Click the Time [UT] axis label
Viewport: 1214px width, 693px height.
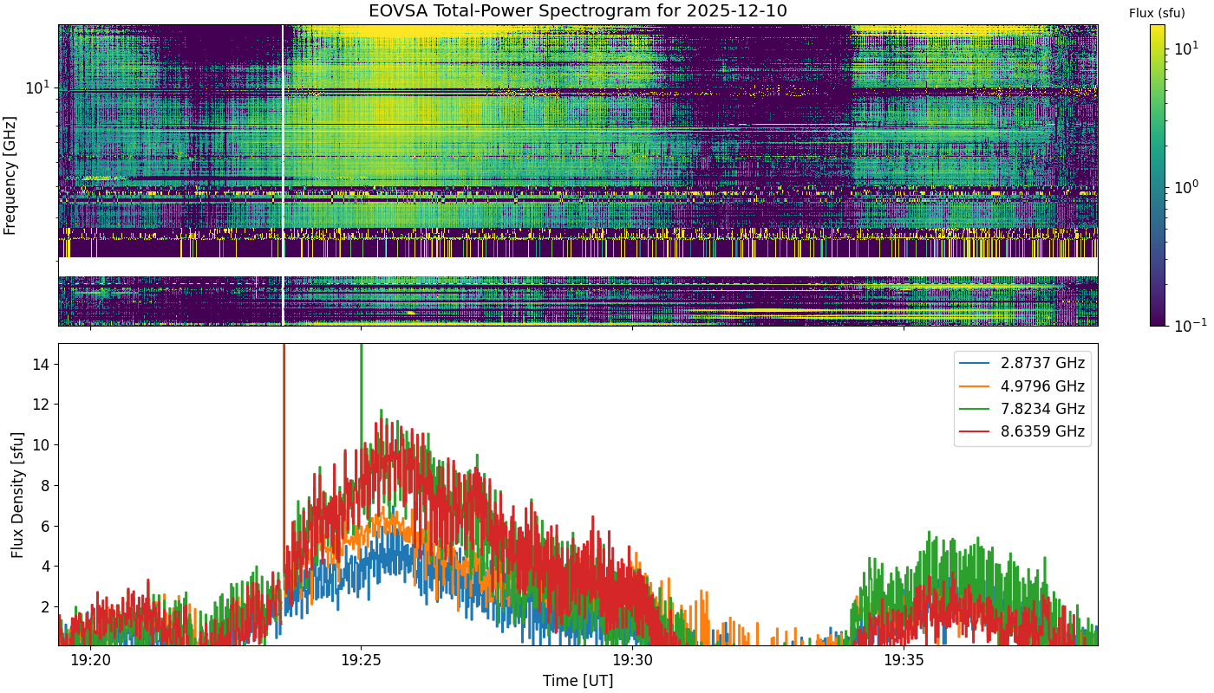click(578, 681)
